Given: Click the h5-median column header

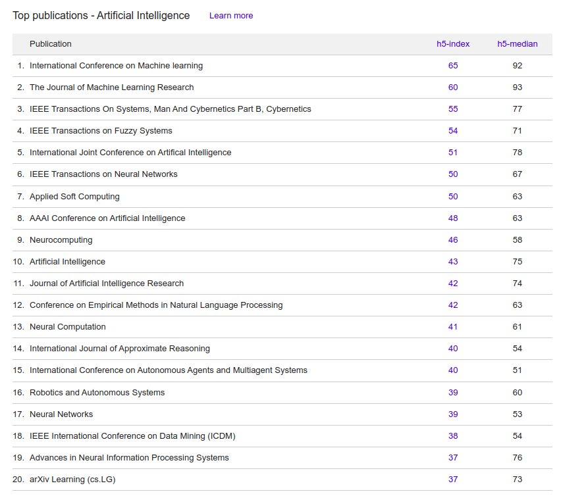Looking at the screenshot, I should point(518,44).
